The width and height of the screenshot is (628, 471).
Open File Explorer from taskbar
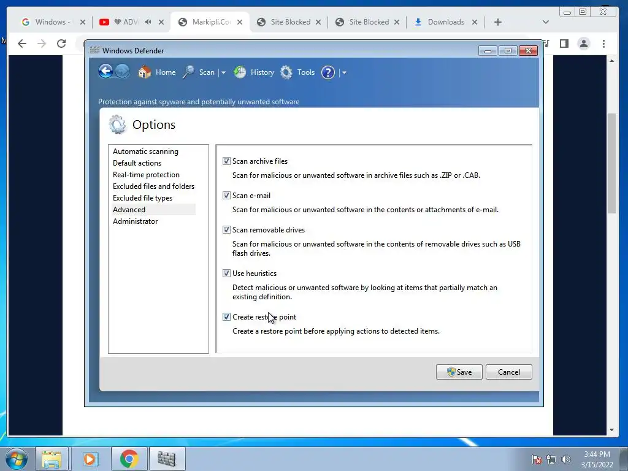coord(52,459)
